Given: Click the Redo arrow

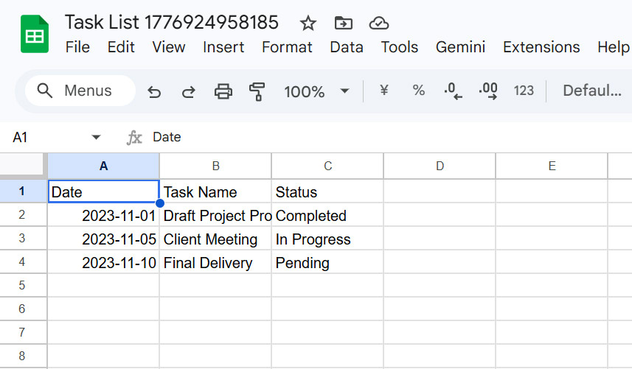Looking at the screenshot, I should pos(189,91).
